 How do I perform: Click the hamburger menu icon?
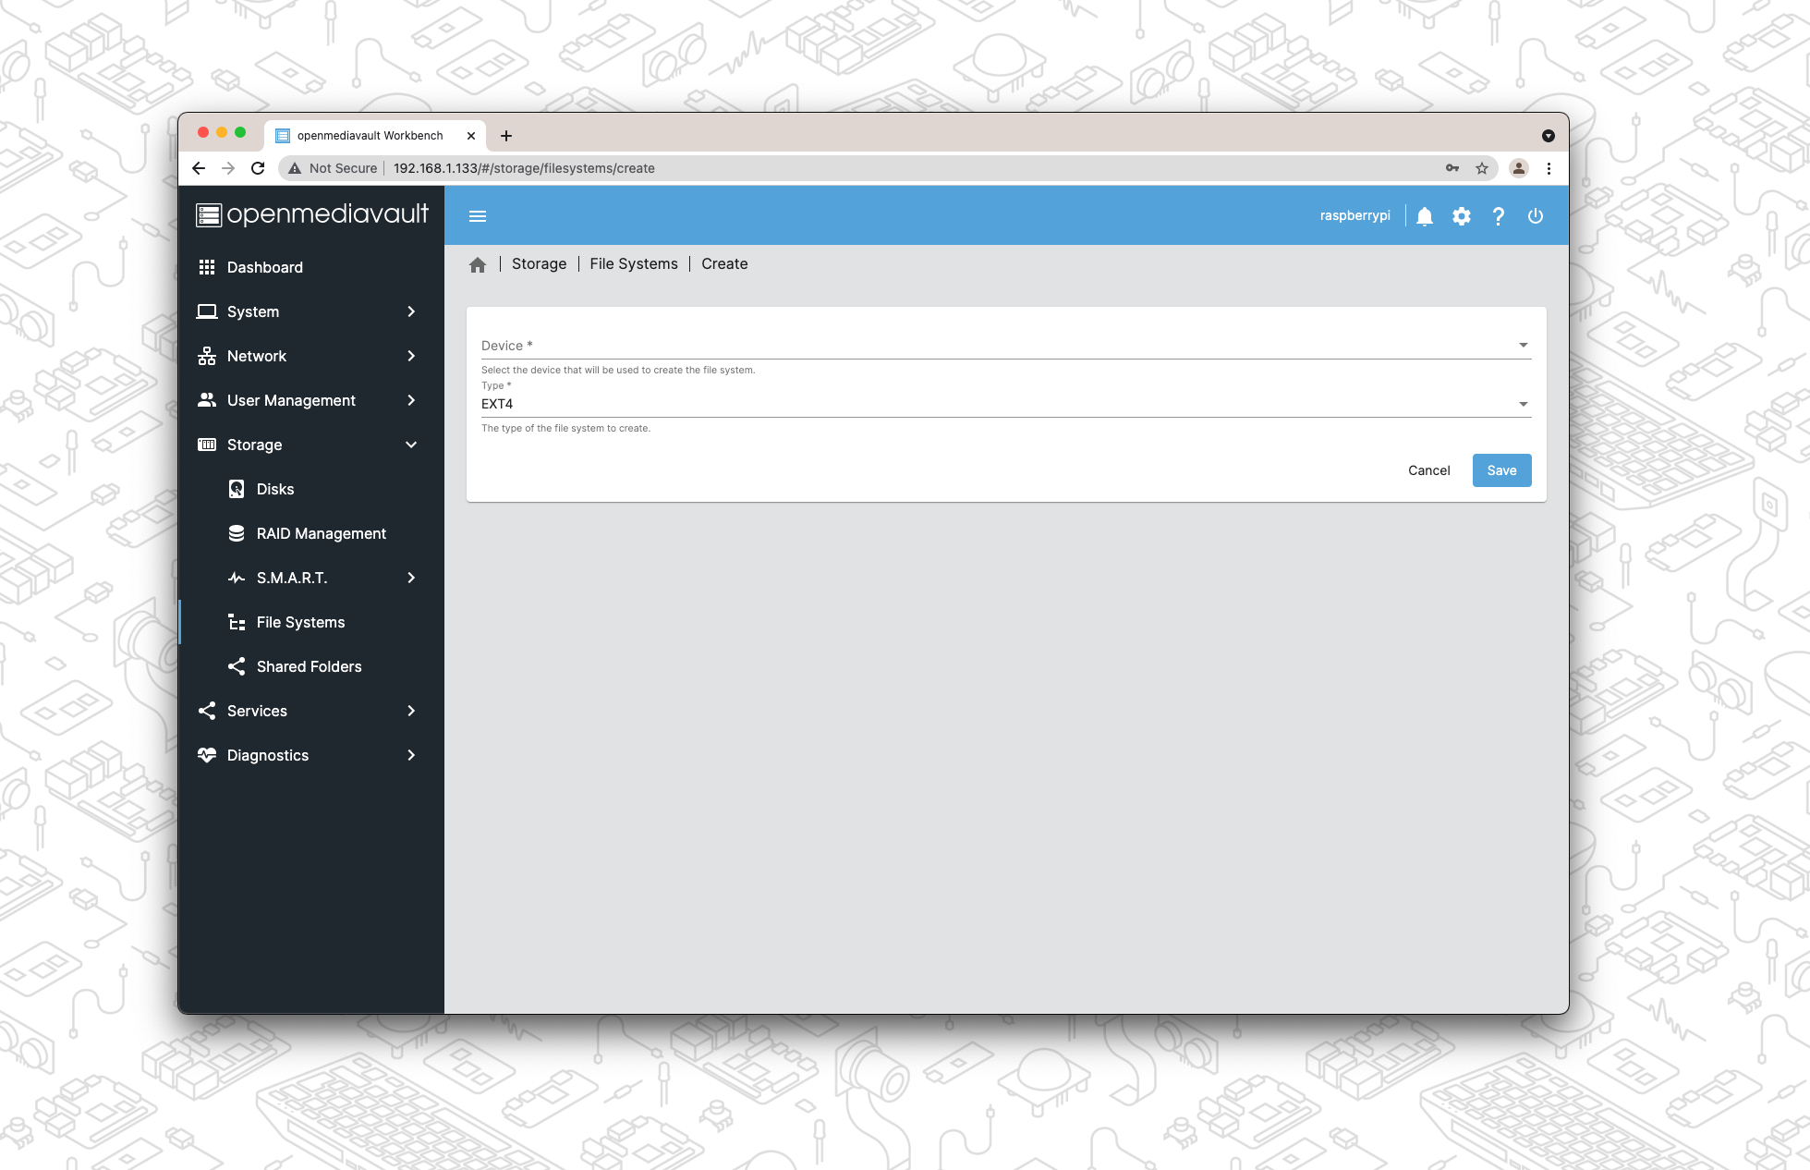coord(478,216)
